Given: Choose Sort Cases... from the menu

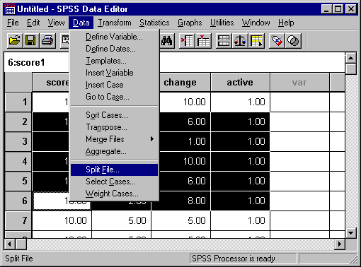Looking at the screenshot, I should pos(114,115).
